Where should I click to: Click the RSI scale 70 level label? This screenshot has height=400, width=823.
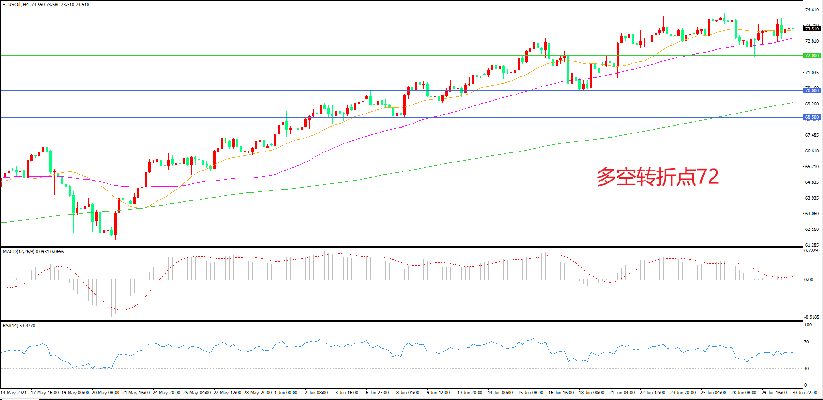tap(806, 342)
